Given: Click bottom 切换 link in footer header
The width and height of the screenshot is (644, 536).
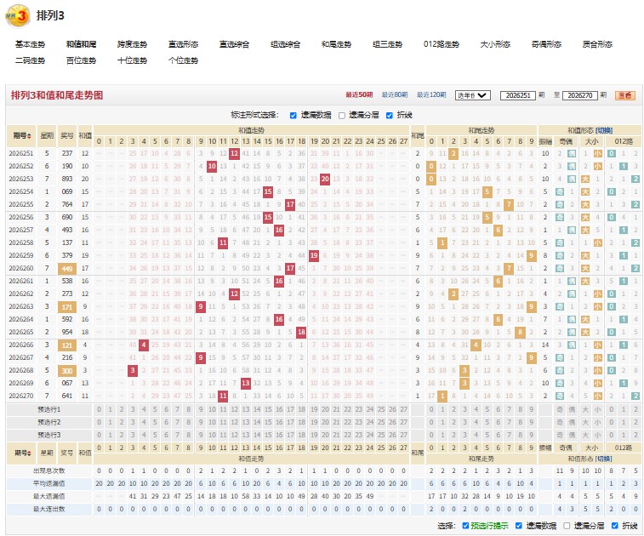Looking at the screenshot, I should [604, 459].
